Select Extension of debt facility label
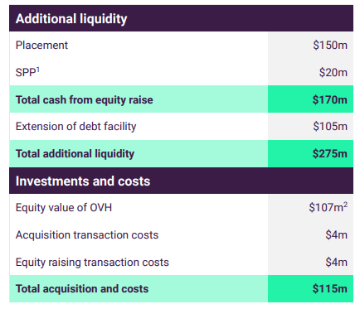 pyautogui.click(x=76, y=127)
